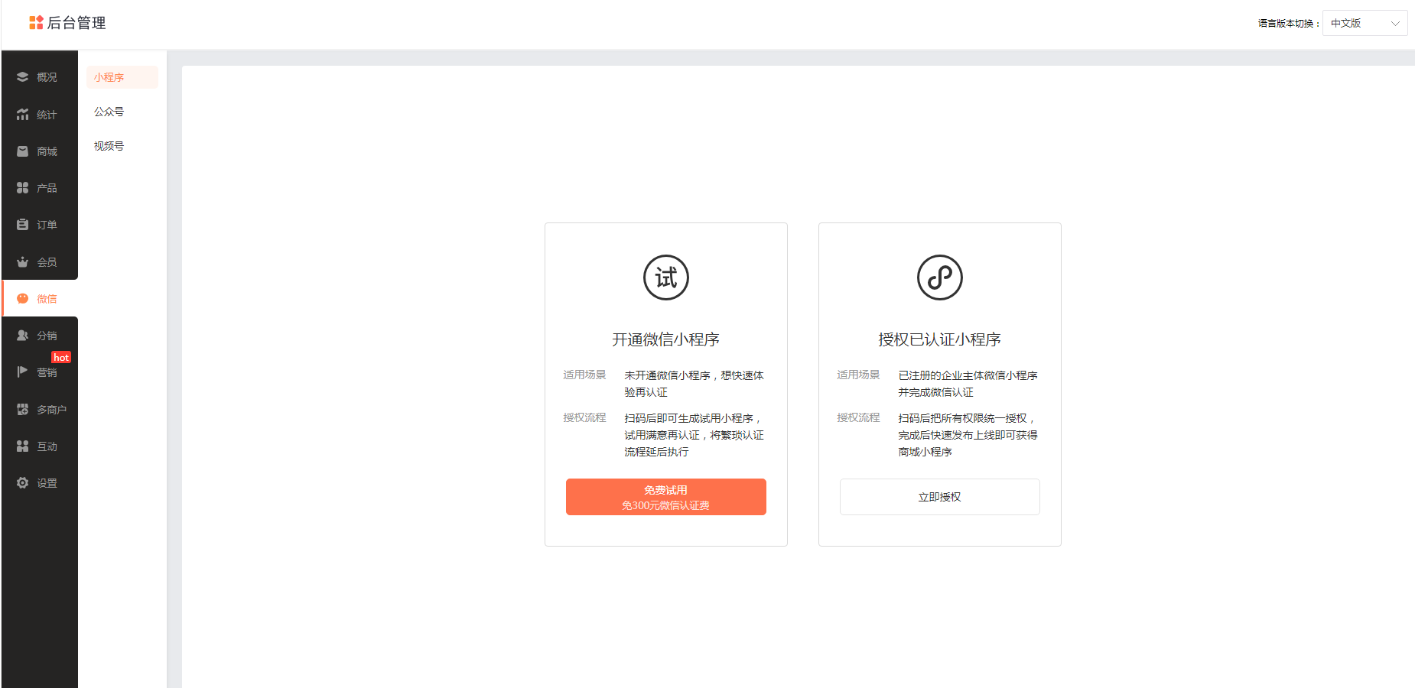
Task: Expand language dropdown via chevron arrow
Action: 1395,24
